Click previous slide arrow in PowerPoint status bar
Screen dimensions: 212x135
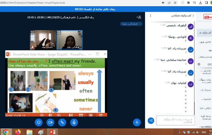click(42, 115)
